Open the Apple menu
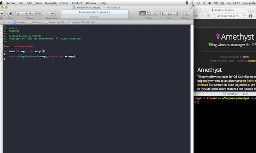Screen dimensions: 256x153 1,3
